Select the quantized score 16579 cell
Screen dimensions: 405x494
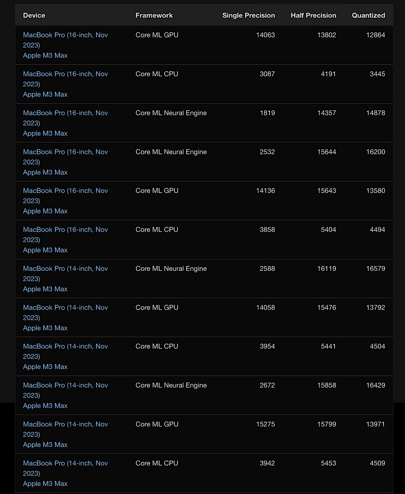click(x=375, y=268)
